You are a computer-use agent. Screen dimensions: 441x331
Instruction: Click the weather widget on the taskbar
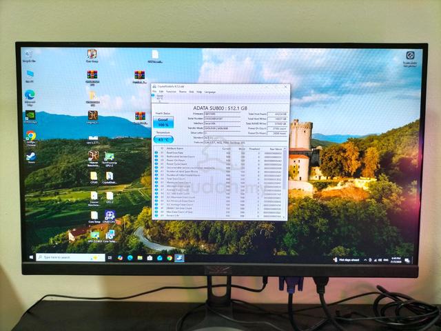pyautogui.click(x=347, y=260)
